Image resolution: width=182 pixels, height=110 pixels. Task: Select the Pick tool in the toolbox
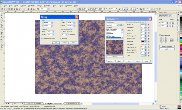point(2,13)
